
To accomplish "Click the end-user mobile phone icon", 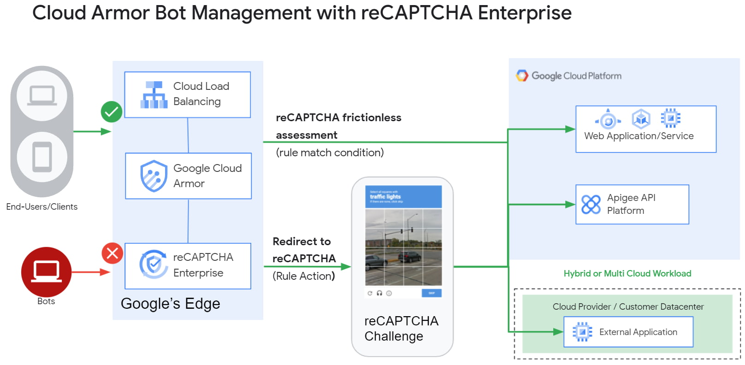I will 42,157.
